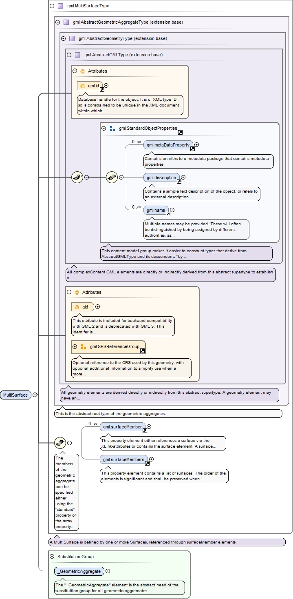Select the gml:surfaceMember element node
Image resolution: width=293 pixels, height=599 pixels.
pyautogui.click(x=123, y=427)
